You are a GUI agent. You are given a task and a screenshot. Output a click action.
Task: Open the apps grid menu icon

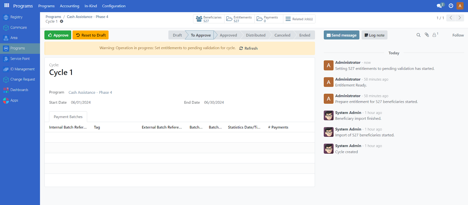7,6
